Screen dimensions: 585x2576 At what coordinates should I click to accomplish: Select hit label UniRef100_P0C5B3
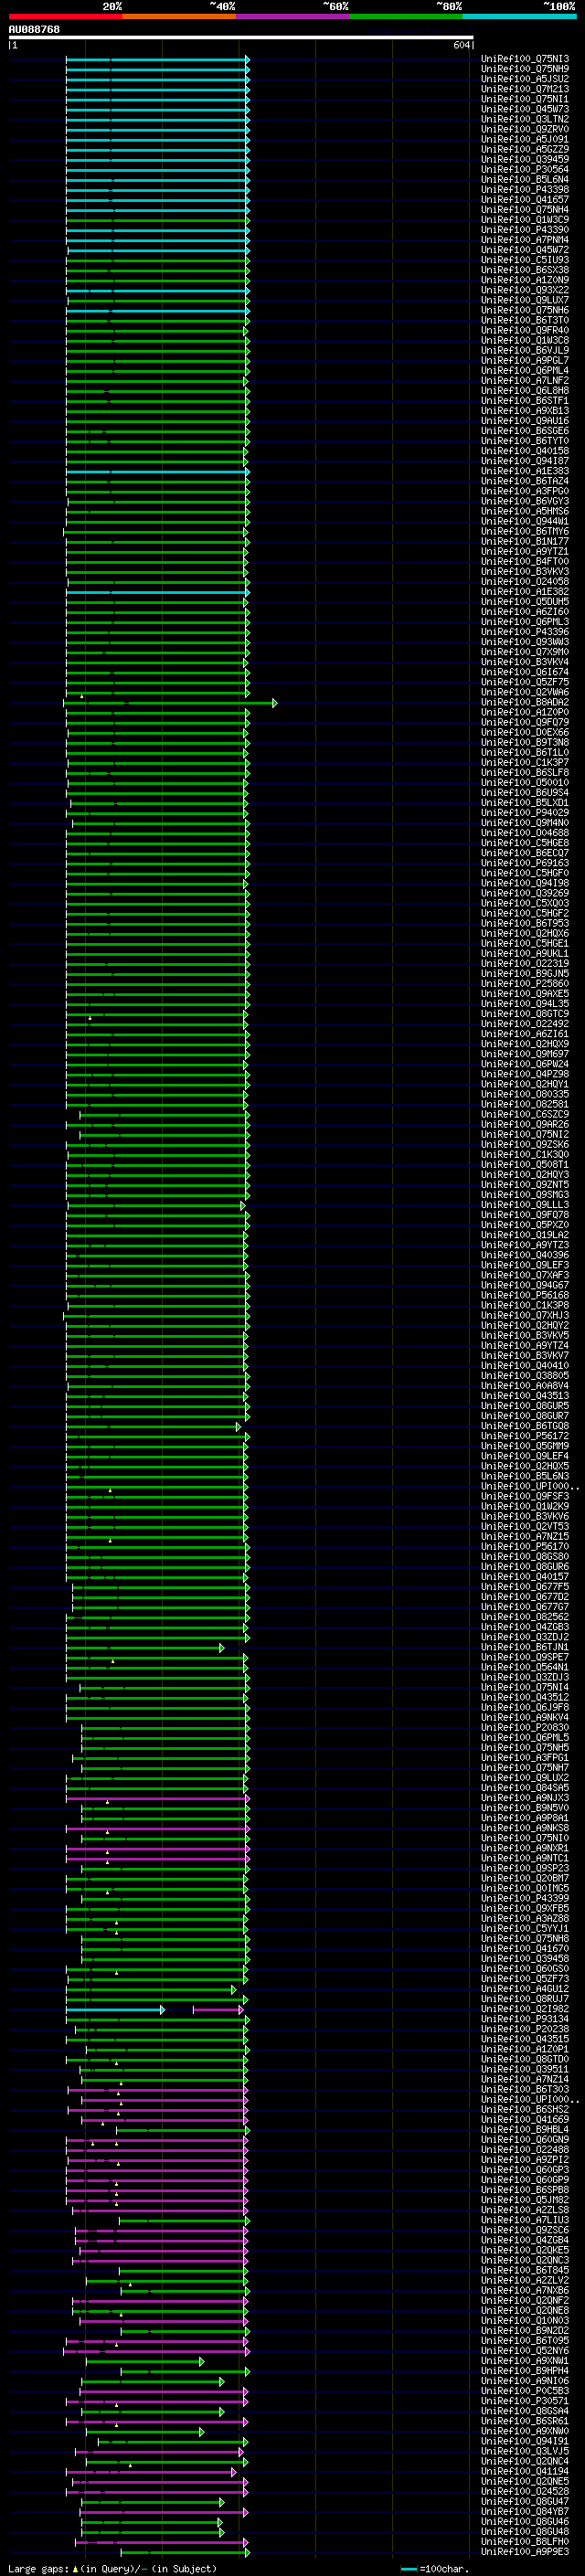[x=525, y=2390]
